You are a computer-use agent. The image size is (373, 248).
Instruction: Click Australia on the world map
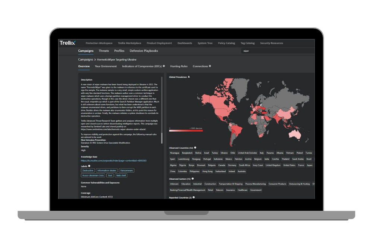[295, 134]
